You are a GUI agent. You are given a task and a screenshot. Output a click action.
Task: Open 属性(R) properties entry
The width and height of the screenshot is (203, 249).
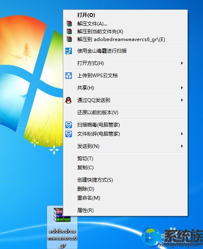(x=125, y=210)
